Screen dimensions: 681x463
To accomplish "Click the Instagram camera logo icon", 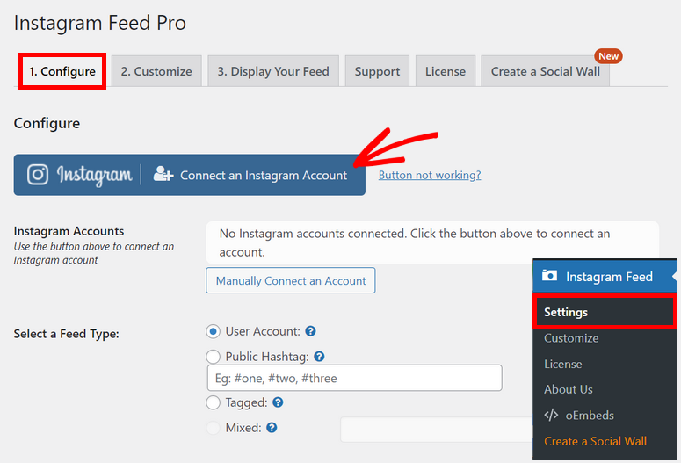I will 38,175.
